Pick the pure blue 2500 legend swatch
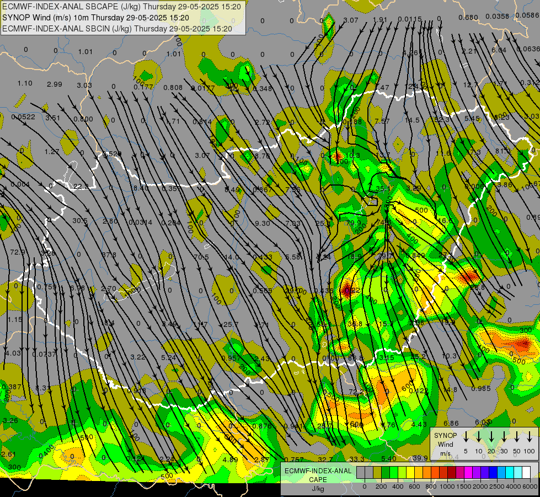 (x=493, y=473)
